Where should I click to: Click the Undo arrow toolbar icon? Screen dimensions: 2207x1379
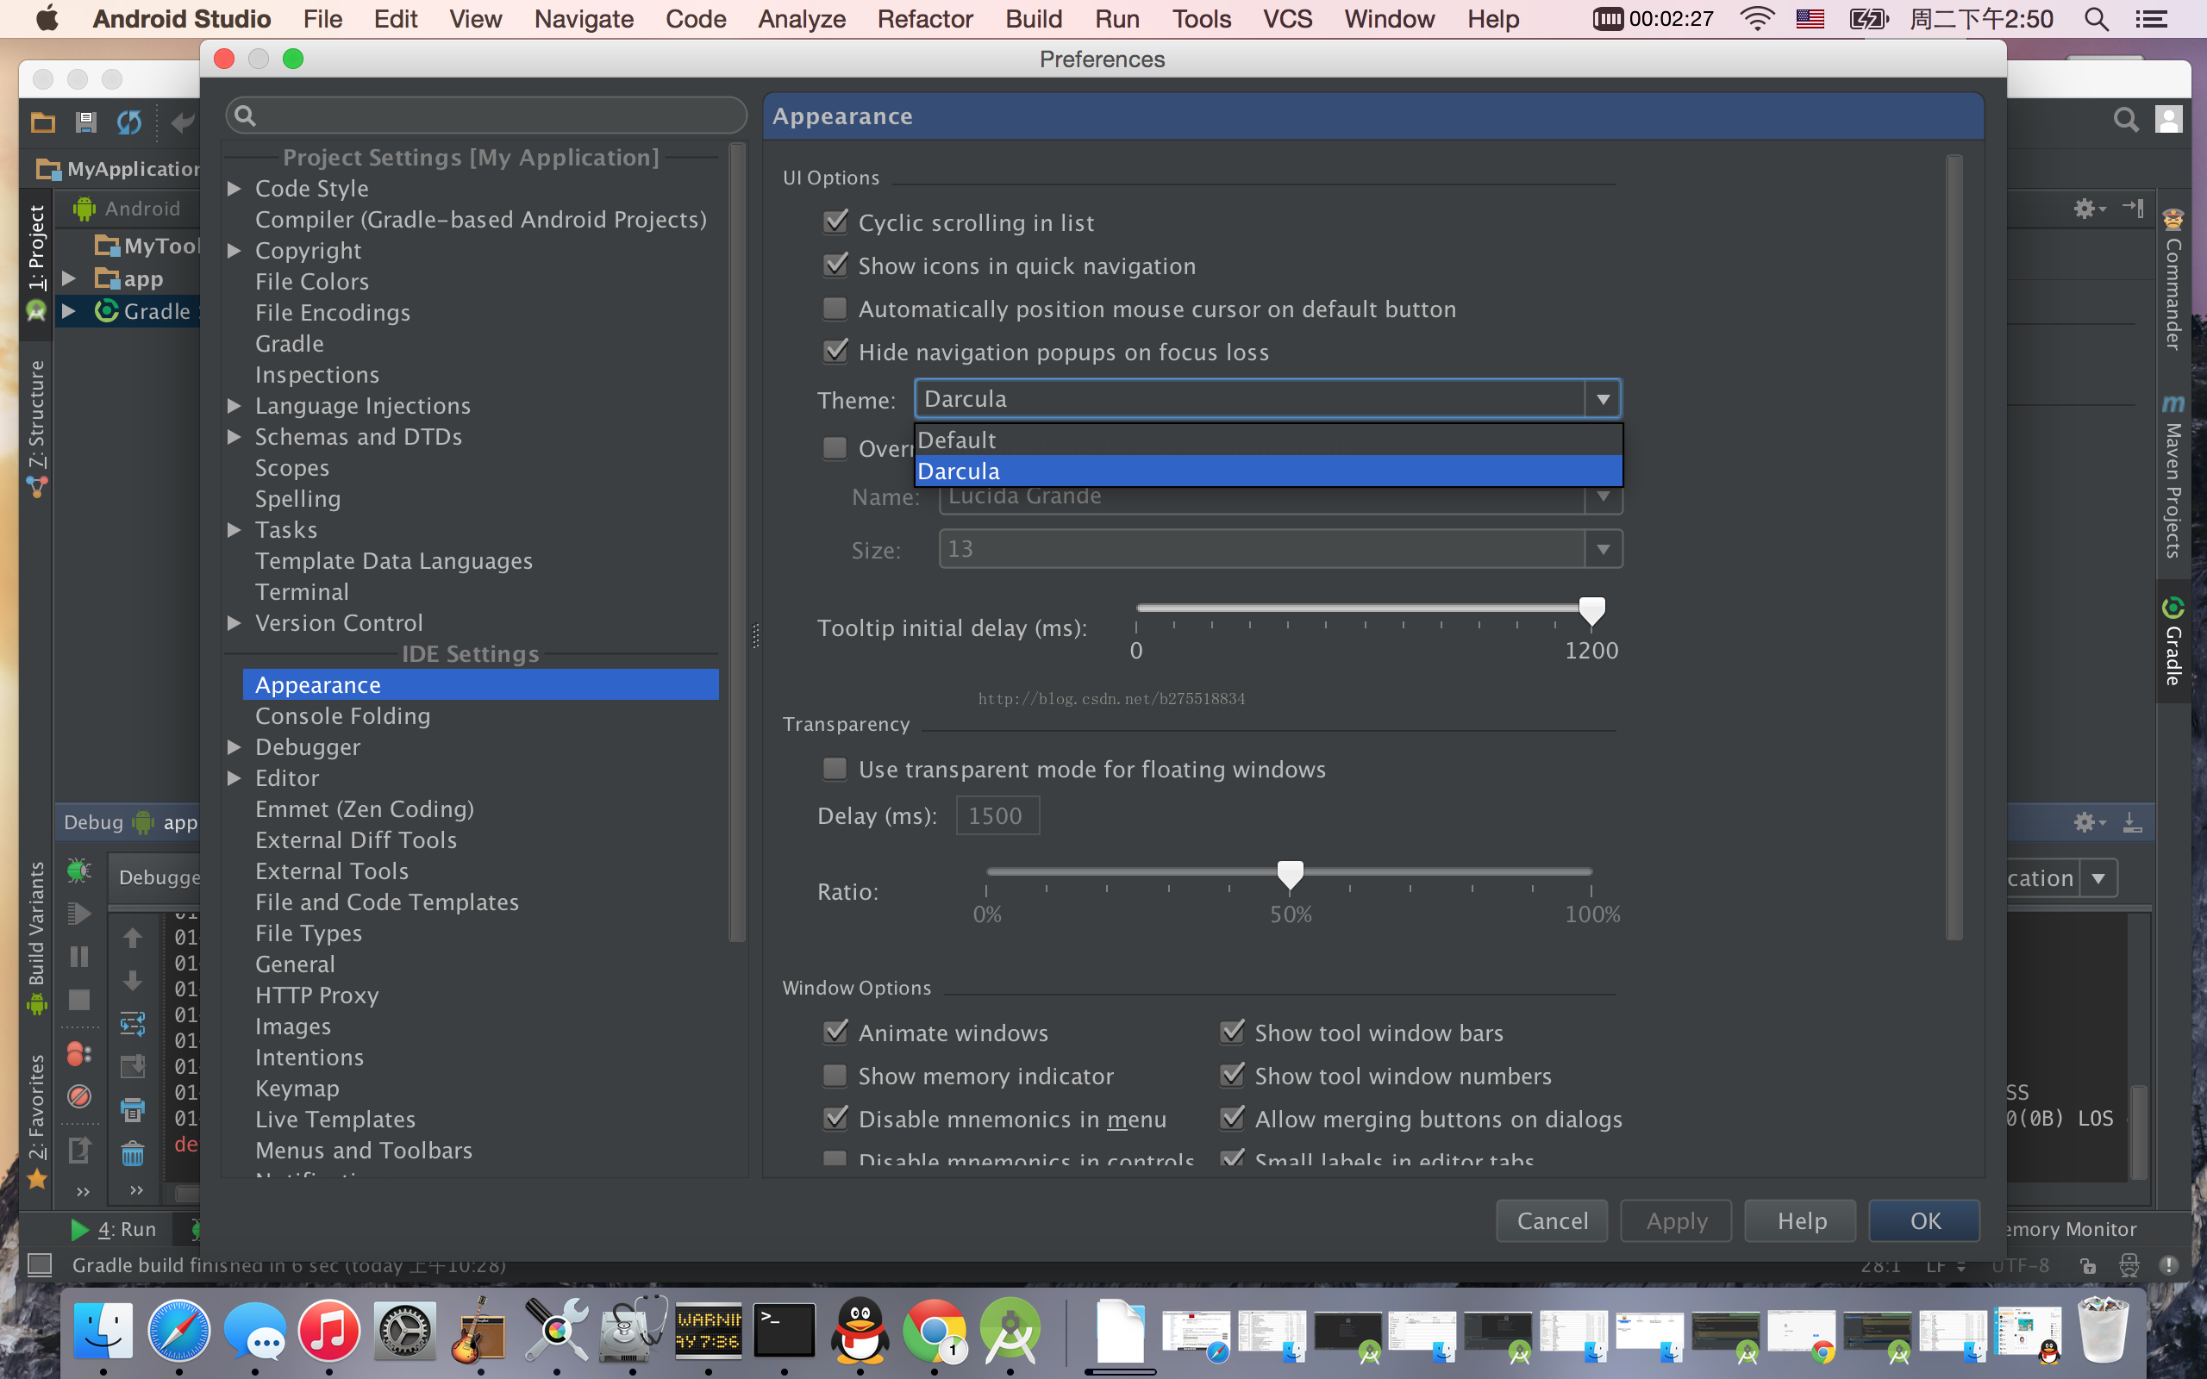184,122
